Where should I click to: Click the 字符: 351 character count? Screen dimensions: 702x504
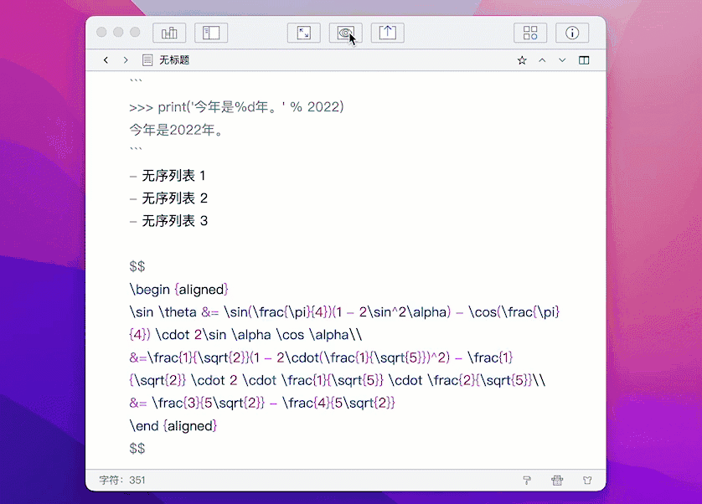122,480
